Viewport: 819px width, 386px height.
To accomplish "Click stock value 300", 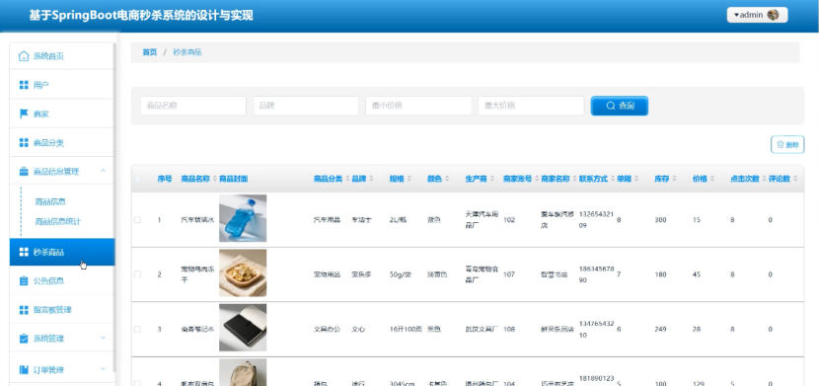I will [660, 220].
